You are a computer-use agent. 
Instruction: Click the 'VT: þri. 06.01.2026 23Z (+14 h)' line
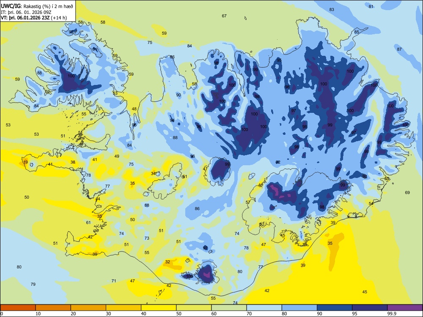pyautogui.click(x=34, y=18)
